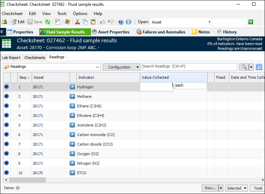This screenshot has width=265, height=194.
Task: Click the Cut scissors icon in toolbar
Action: [x=77, y=22]
